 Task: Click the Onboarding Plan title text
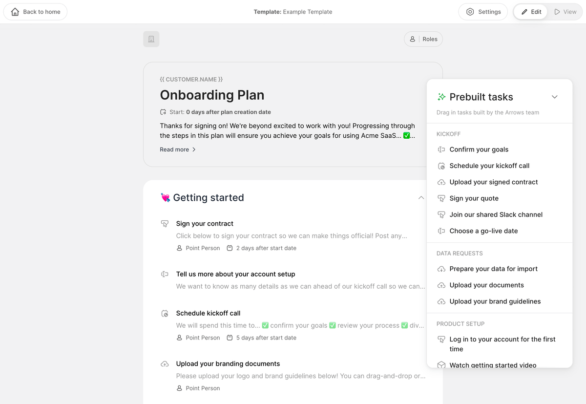(x=212, y=95)
